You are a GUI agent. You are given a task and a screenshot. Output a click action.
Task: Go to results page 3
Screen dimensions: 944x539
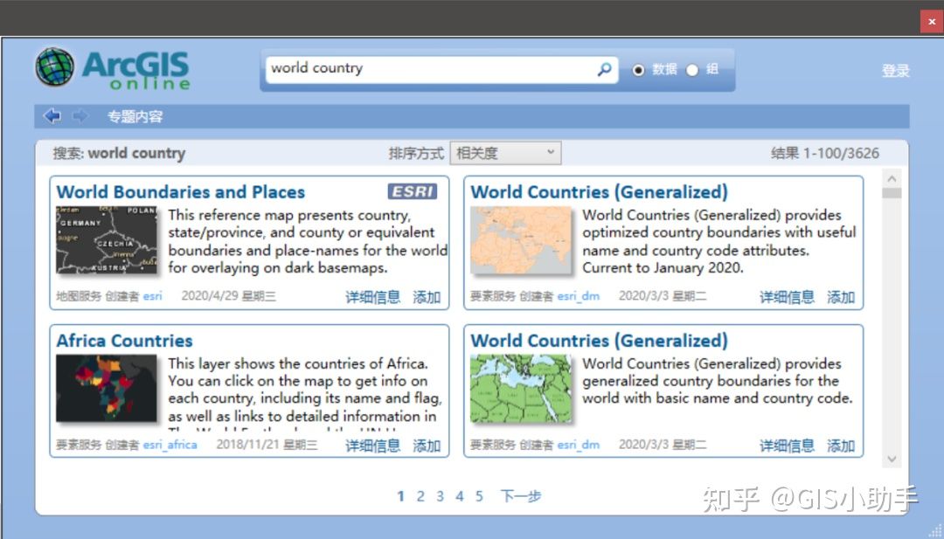click(x=440, y=496)
